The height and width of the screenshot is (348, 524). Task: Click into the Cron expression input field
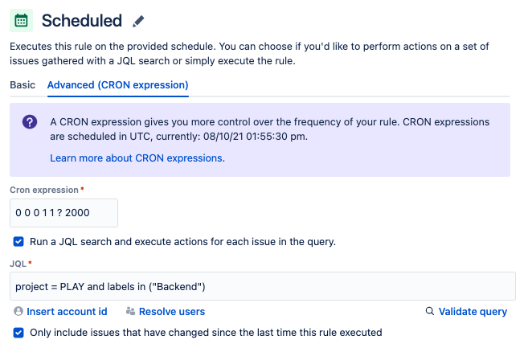point(63,213)
